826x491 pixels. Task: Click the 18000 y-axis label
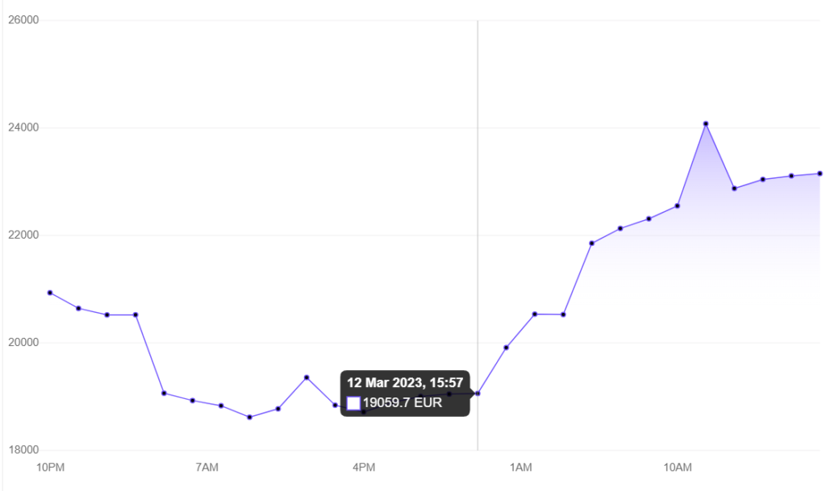[23, 450]
